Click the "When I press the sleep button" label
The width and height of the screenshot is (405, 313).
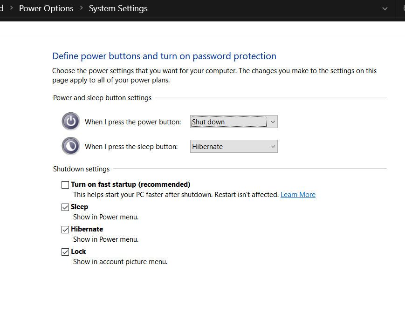tap(131, 146)
